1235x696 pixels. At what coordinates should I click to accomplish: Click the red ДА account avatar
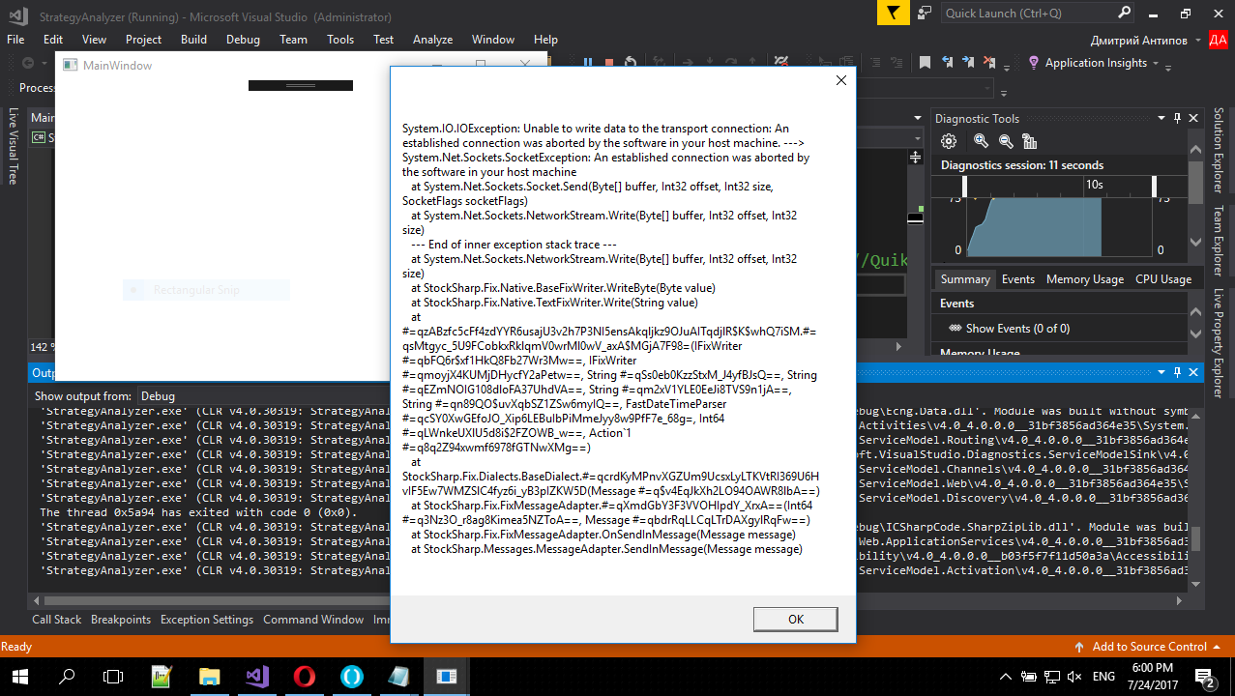(1218, 40)
